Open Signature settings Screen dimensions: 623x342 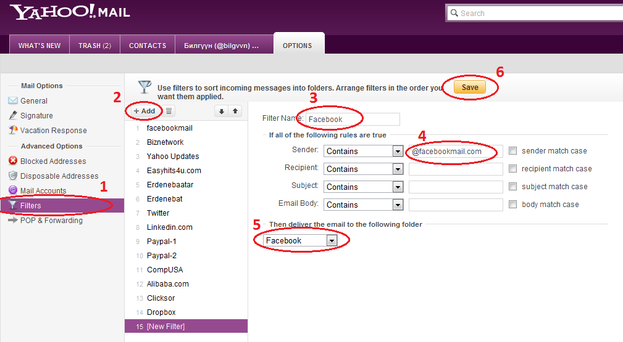pyautogui.click(x=36, y=115)
